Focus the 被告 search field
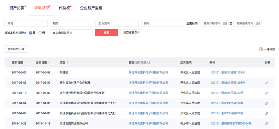 coord(72,23)
